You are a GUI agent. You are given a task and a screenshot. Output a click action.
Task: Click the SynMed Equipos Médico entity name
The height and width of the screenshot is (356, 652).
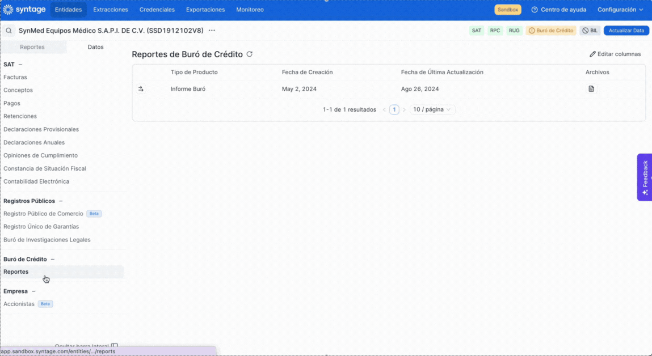pos(111,30)
